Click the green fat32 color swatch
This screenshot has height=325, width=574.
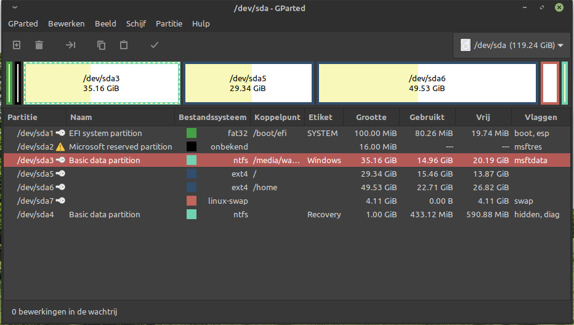[x=192, y=134]
